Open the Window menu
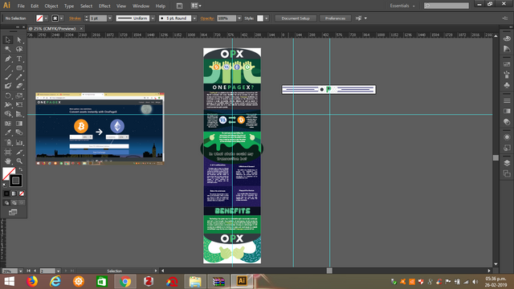The width and height of the screenshot is (514, 289). click(x=141, y=6)
